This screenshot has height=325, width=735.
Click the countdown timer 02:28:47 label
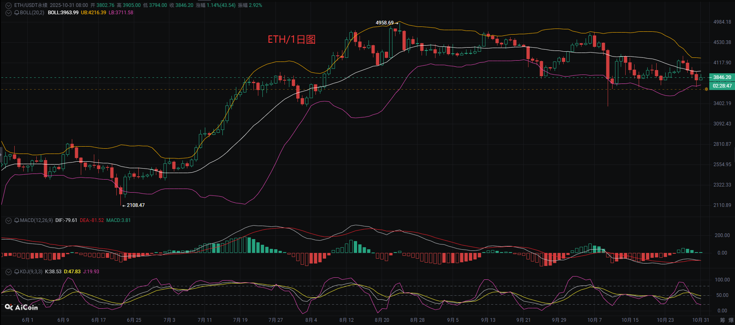tap(722, 86)
